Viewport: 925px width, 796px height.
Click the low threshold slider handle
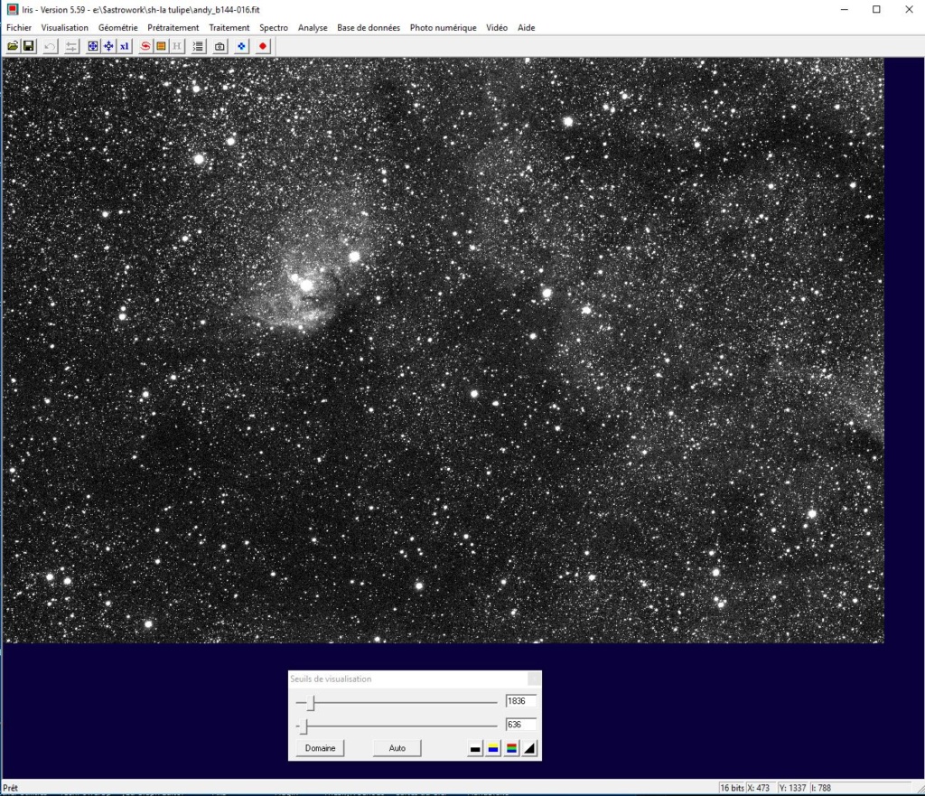(x=304, y=726)
